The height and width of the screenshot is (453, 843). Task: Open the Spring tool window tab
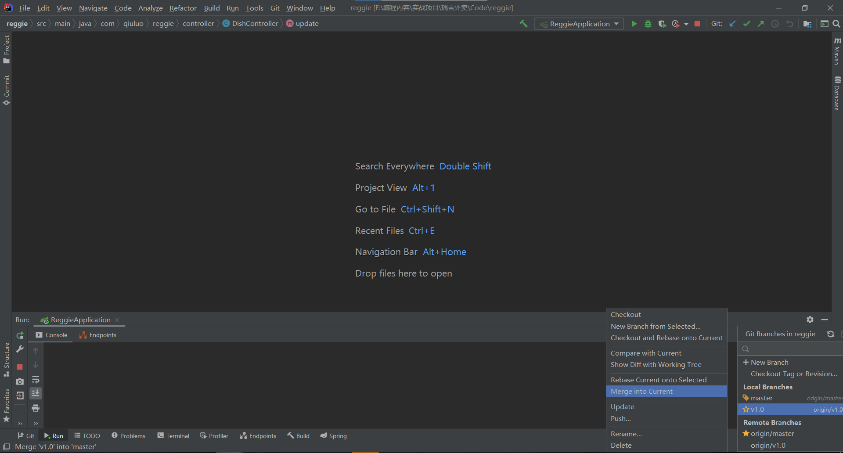[x=333, y=436]
